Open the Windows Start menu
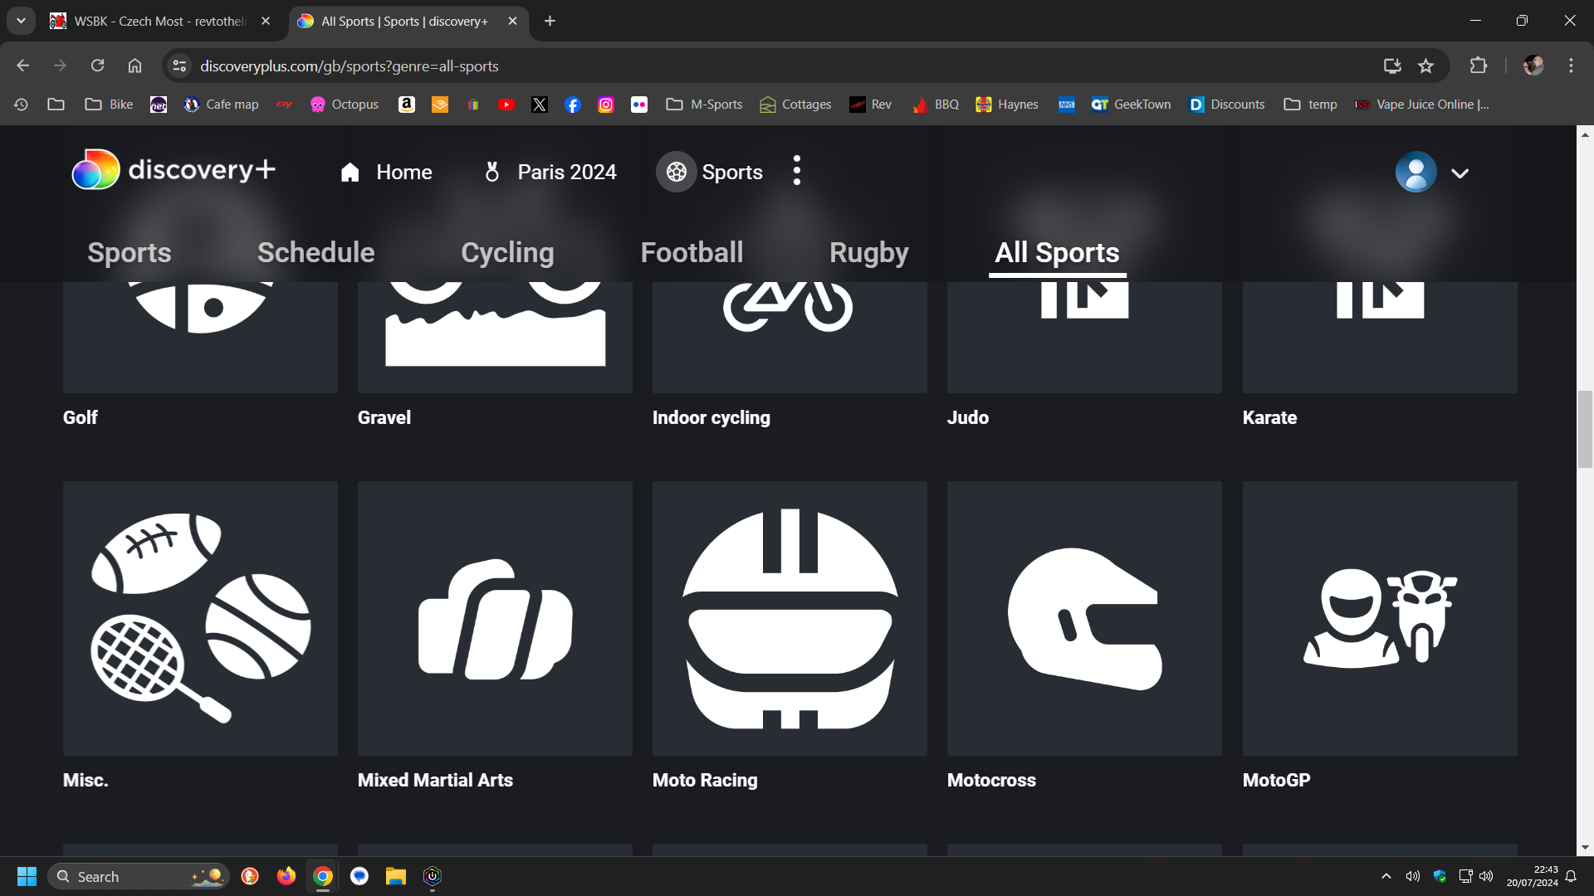 click(27, 876)
